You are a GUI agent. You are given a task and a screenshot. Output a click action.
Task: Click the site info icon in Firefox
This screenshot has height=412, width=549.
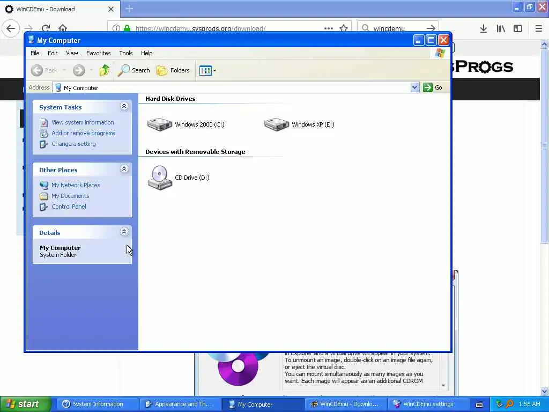(x=116, y=28)
